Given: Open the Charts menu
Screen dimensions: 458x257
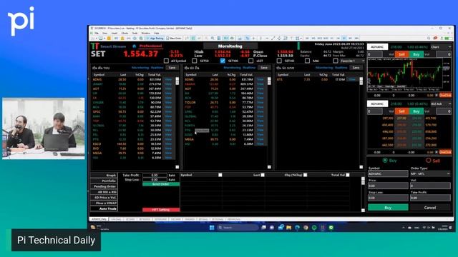Looking at the screenshot, I should [125, 34].
